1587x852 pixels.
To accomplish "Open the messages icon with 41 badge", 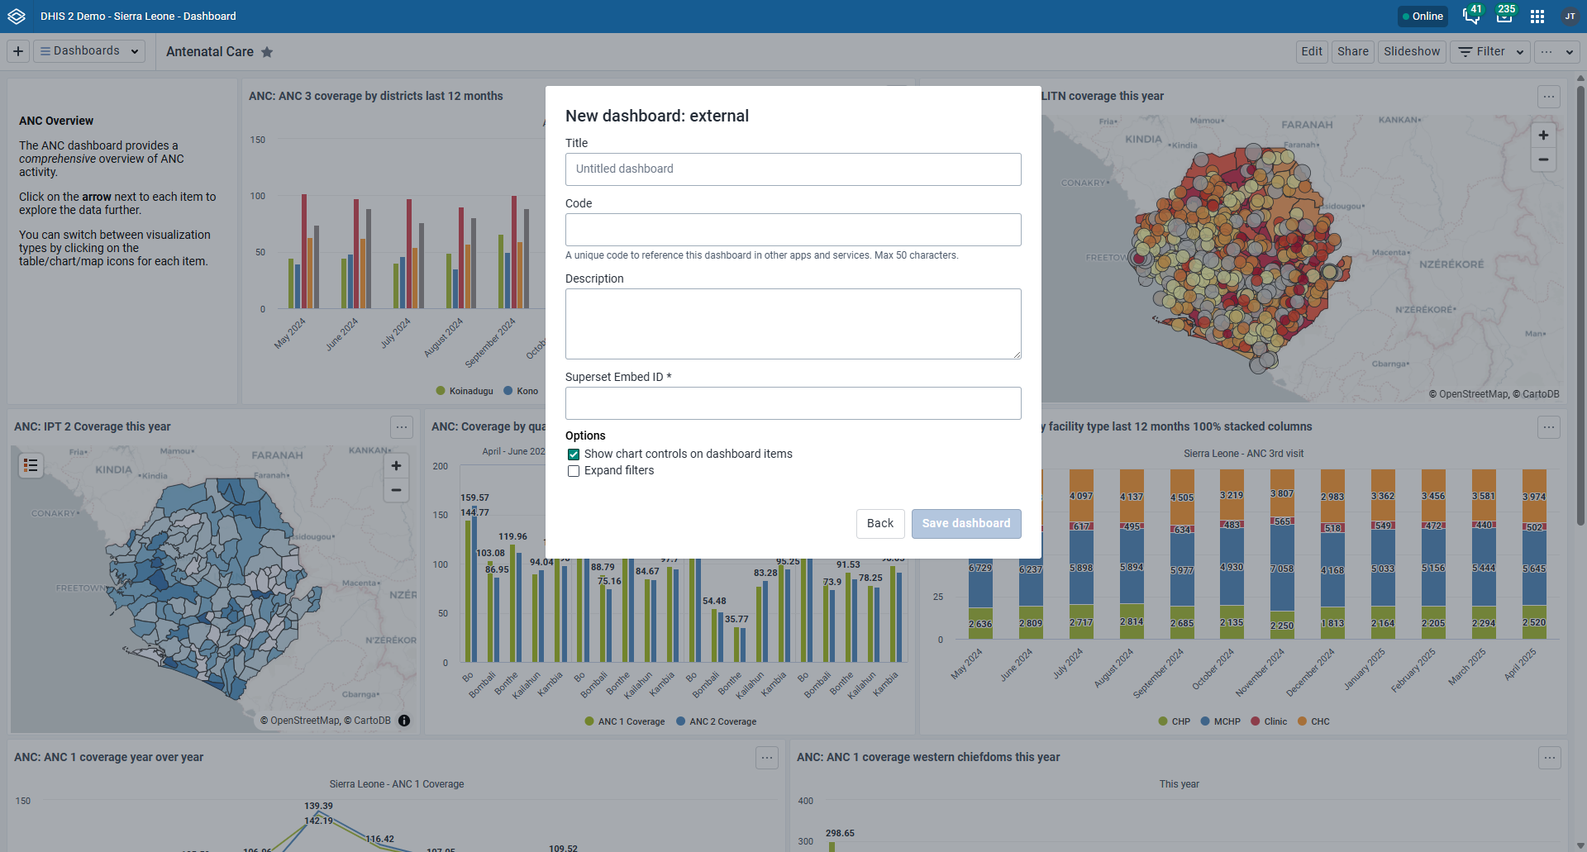I will 1472,16.
